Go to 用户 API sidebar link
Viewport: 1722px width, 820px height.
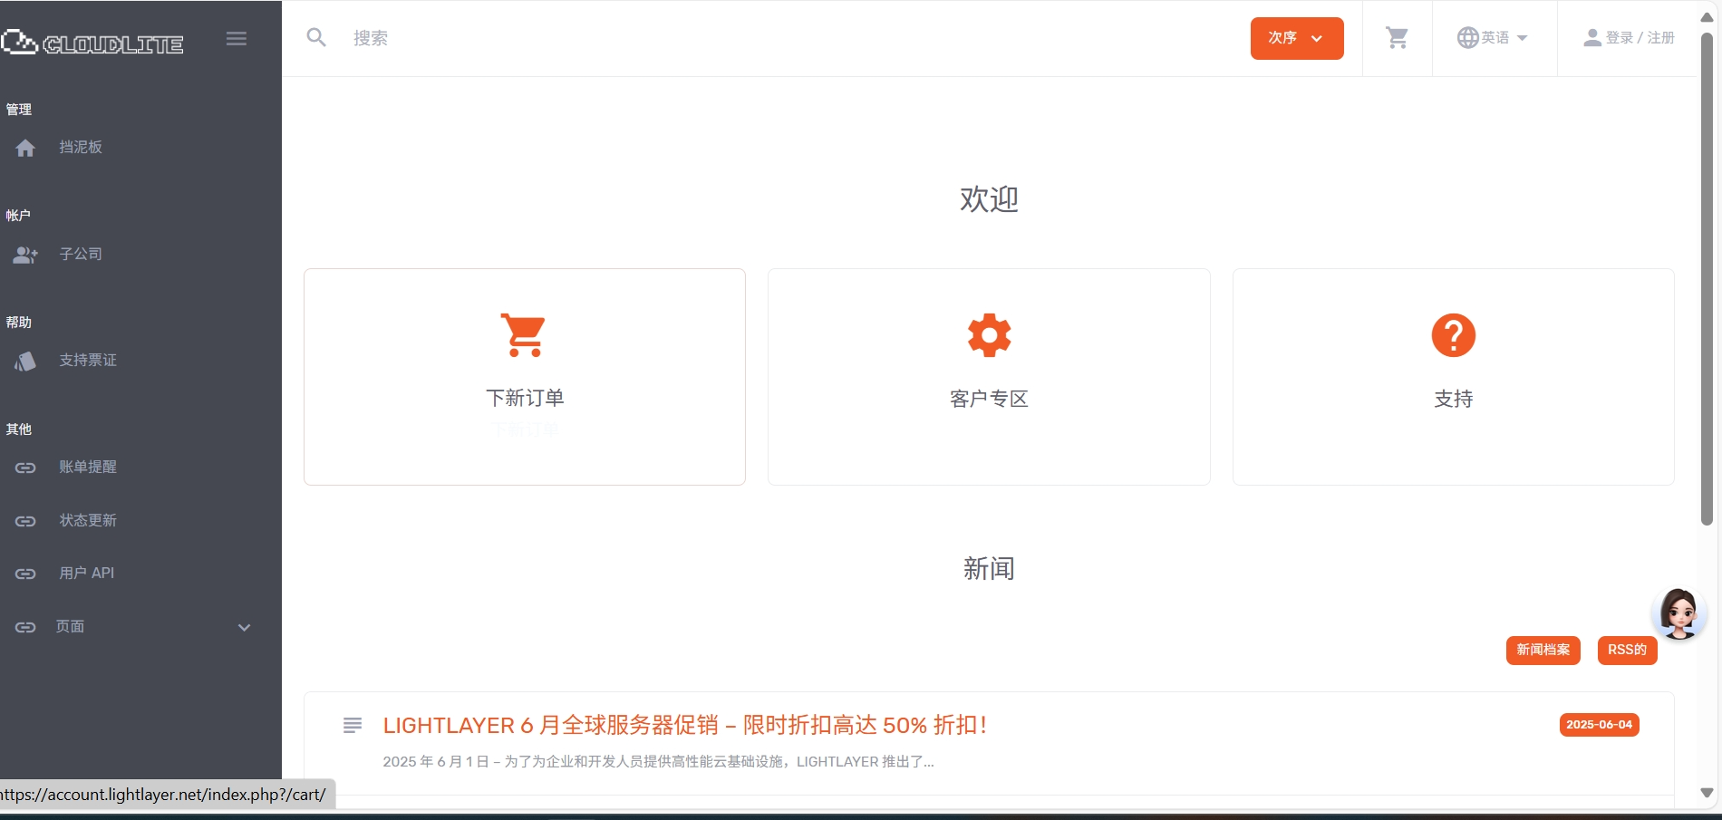(x=87, y=574)
